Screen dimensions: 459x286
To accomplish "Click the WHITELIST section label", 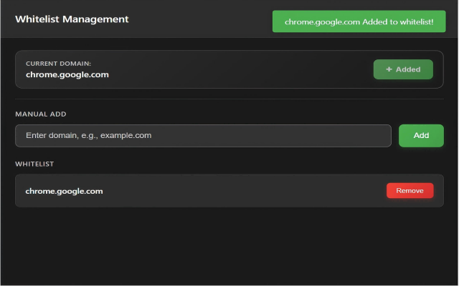I will [34, 164].
